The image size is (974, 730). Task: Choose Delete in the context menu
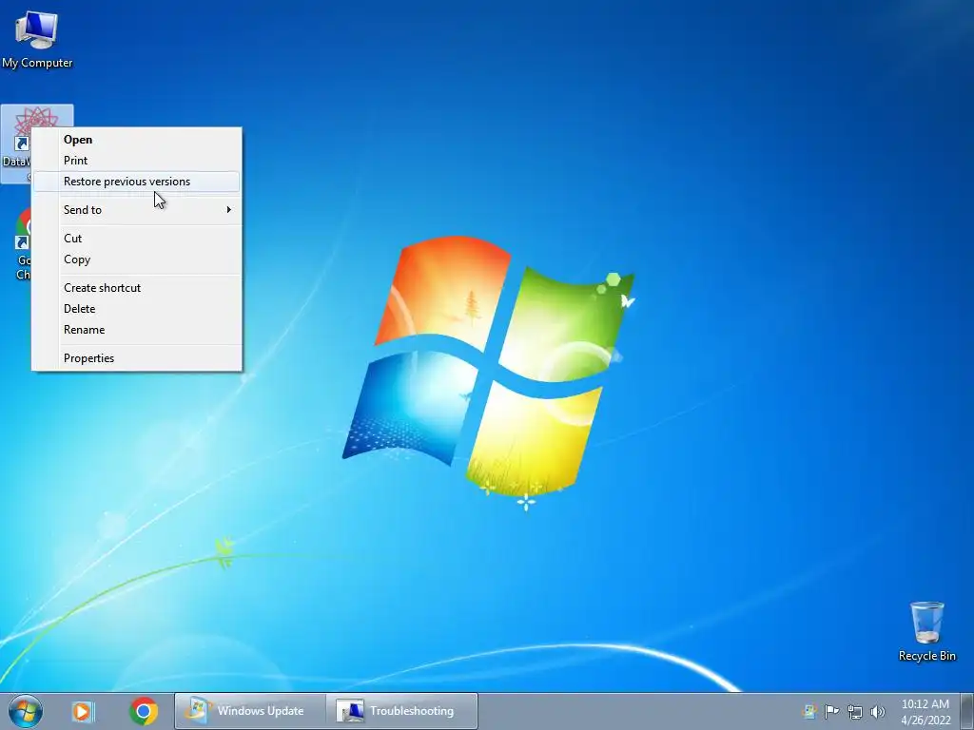(137, 309)
